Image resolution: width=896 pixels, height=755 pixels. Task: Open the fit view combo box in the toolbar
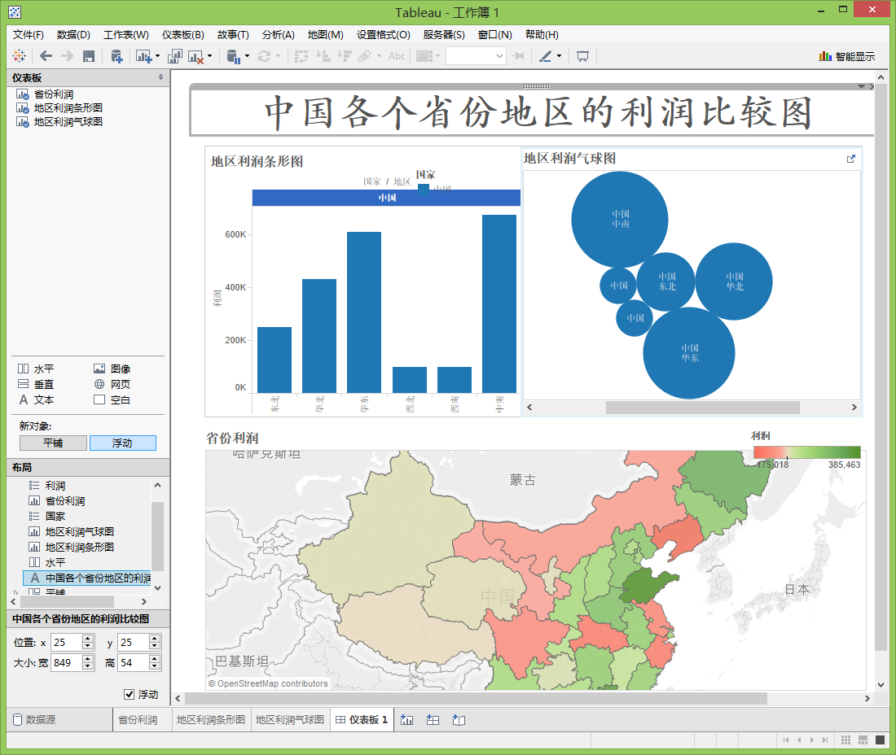tap(476, 56)
